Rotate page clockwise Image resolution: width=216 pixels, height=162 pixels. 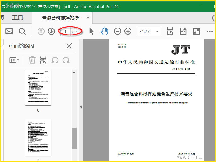coord(66,60)
